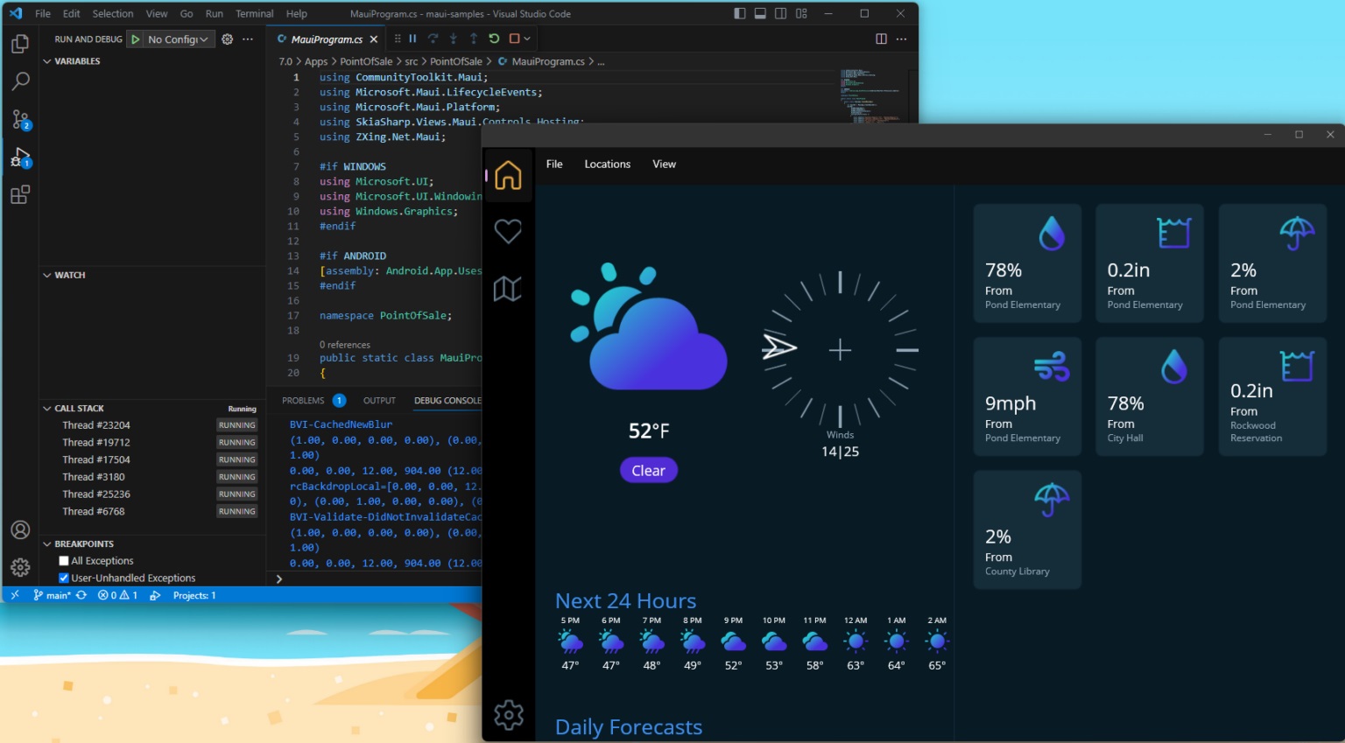The height and width of the screenshot is (743, 1345).
Task: Open the Locations menu in the weather app
Action: click(x=607, y=164)
